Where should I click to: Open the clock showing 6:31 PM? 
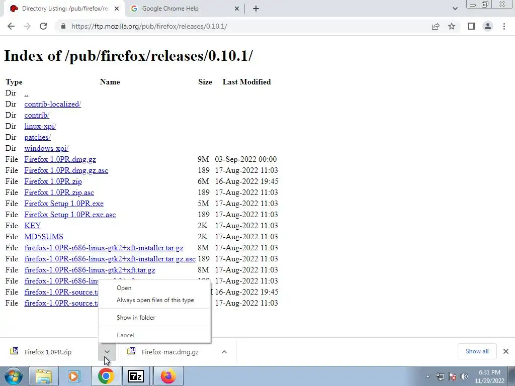[x=489, y=376]
